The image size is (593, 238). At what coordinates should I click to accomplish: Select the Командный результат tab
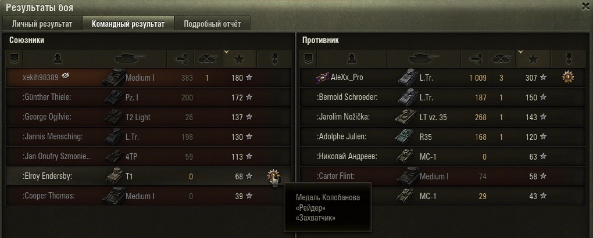[x=128, y=24]
